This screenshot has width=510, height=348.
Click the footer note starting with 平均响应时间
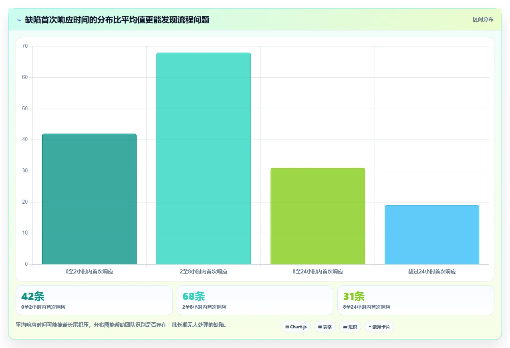point(121,325)
